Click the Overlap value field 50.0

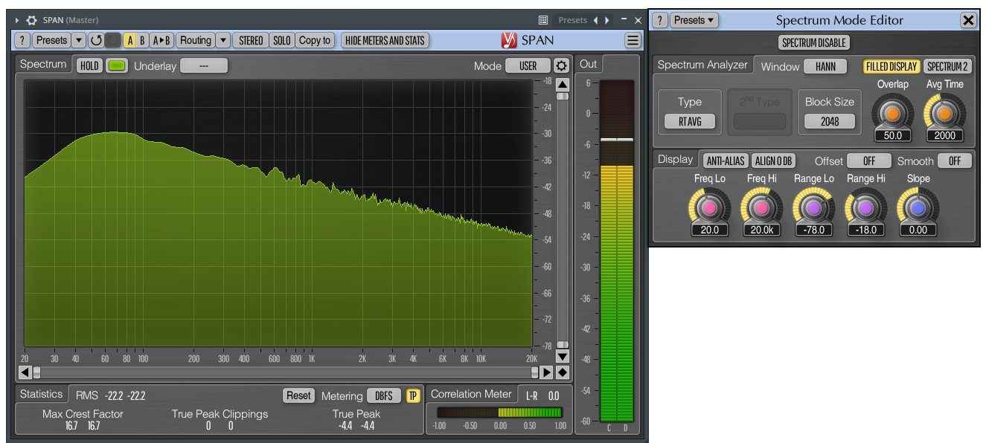click(892, 135)
